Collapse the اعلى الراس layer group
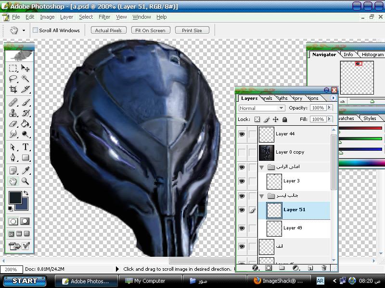The width and height of the screenshot is (385, 288). point(262,167)
